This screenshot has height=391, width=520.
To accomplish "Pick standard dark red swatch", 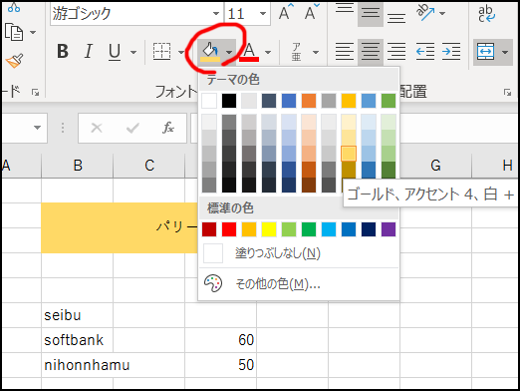I will tap(209, 229).
